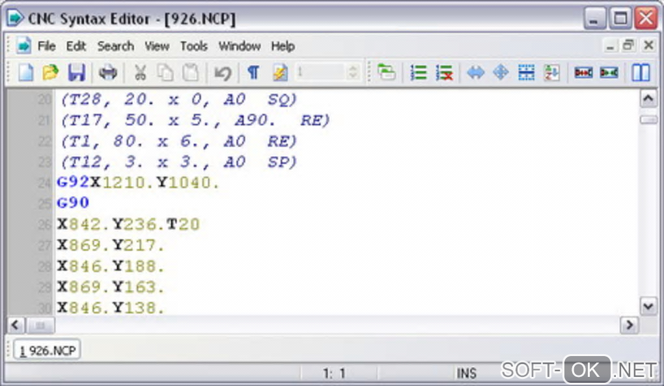The width and height of the screenshot is (664, 386).
Task: Open the Window menu
Action: coord(240,46)
